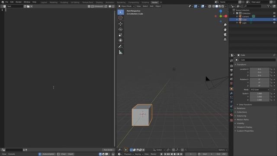277x156 pixels.
Task: Select the Rotate tool
Action: pos(120,29)
